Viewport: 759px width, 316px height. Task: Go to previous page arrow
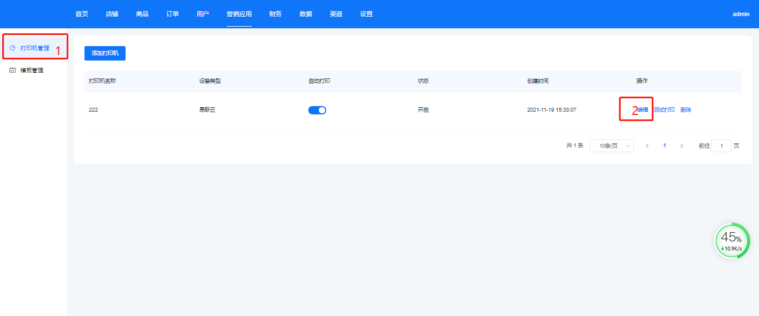point(647,146)
